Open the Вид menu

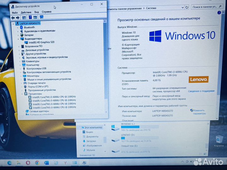pyautogui.click(x=37, y=12)
